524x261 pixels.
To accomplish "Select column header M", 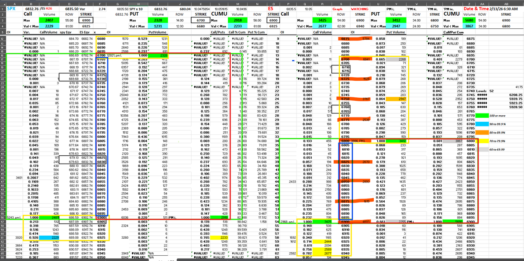I will pyautogui.click(x=238, y=3).
